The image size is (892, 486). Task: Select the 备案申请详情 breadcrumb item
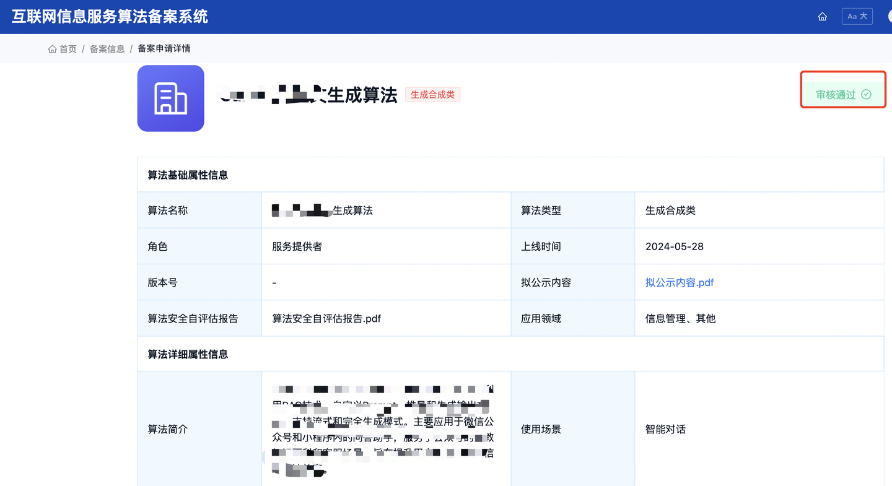(x=164, y=48)
